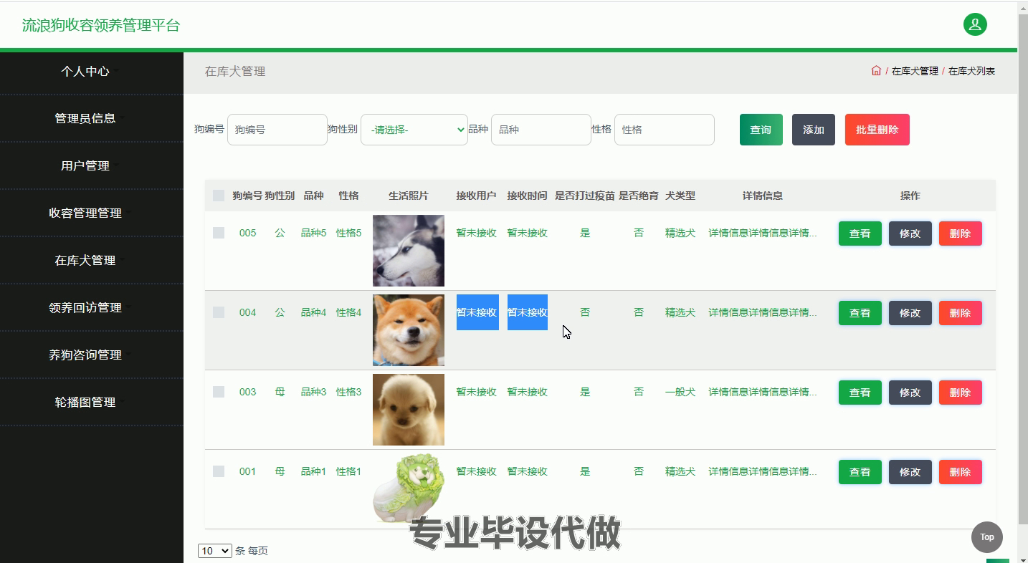Click 删除 for dog 001
The height and width of the screenshot is (563, 1028).
click(x=961, y=472)
